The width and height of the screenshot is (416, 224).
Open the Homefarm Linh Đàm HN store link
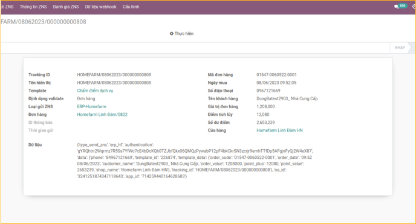(279, 130)
